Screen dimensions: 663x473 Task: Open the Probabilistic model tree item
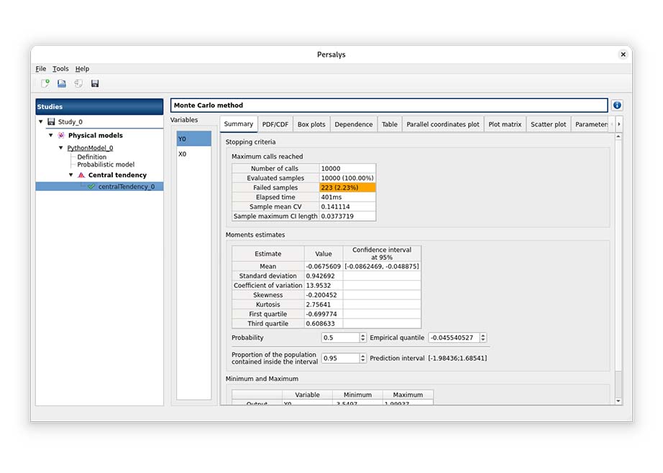click(106, 164)
